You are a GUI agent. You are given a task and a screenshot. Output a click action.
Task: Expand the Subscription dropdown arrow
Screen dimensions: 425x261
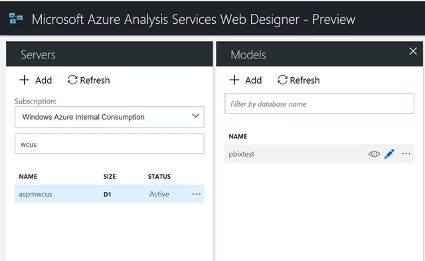tap(195, 116)
